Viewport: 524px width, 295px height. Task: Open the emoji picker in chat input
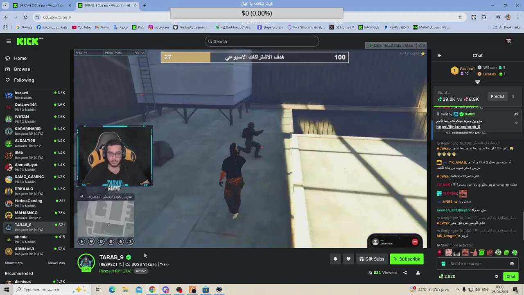point(512,263)
